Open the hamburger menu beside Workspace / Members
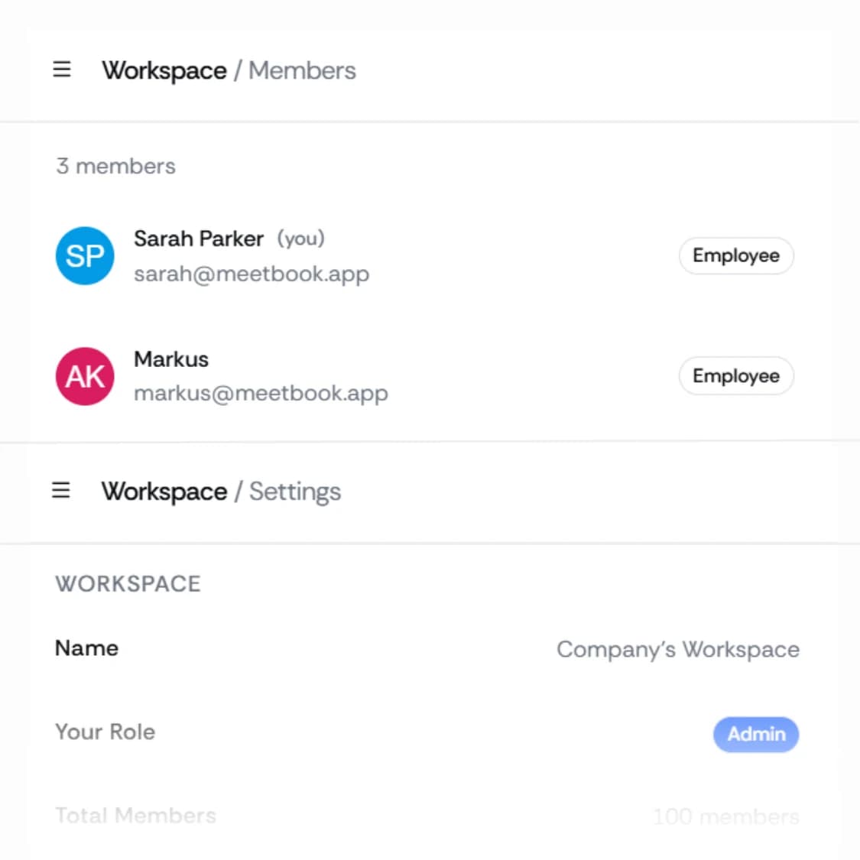Viewport: 860px width, 860px height. 62,70
